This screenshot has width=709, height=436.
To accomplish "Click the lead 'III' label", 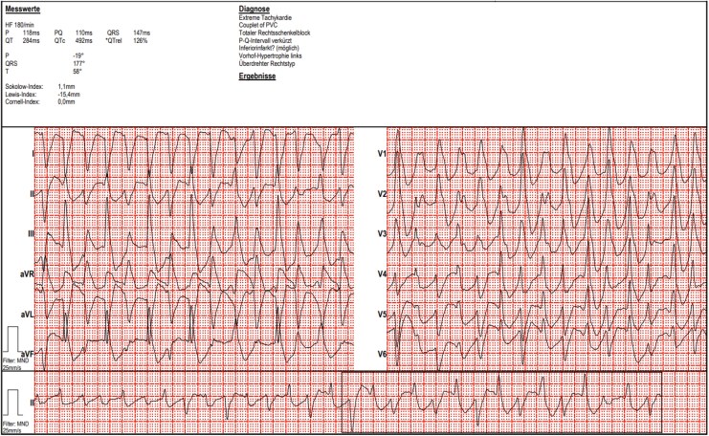I will pyautogui.click(x=31, y=233).
